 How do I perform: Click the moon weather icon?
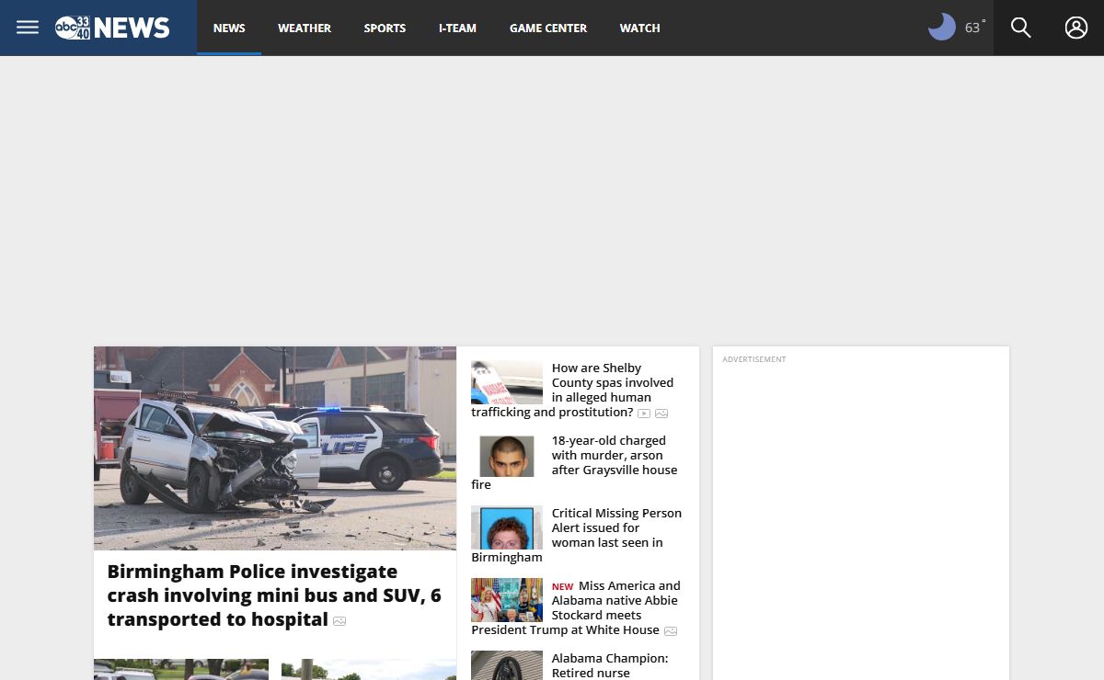942,28
